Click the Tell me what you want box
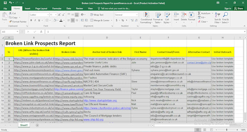Image resolution: width=247 pixels, height=132 pixels. tap(114, 8)
